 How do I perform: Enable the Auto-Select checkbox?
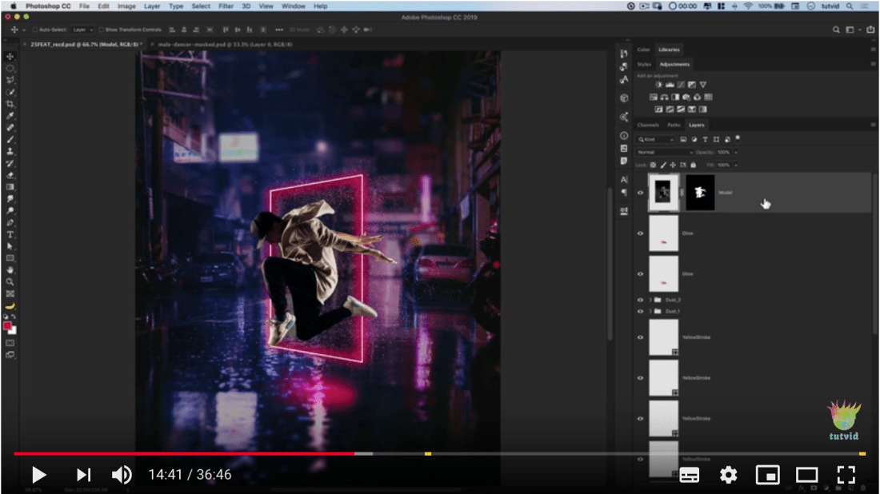[x=35, y=29]
